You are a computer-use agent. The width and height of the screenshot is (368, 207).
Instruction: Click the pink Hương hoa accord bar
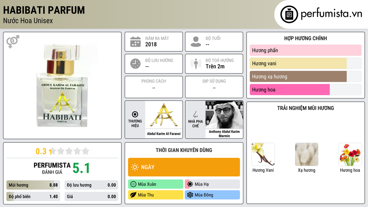coord(305,89)
